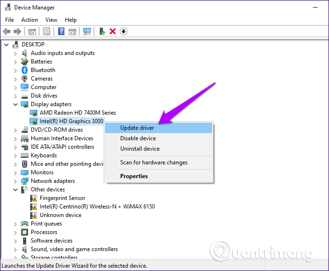Click the Fingerprint Sensor warning icon
This screenshot has height=271, width=329.
coord(34,198)
